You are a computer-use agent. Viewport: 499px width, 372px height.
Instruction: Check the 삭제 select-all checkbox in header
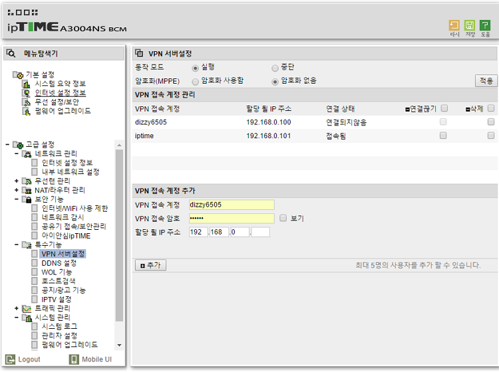click(x=491, y=108)
